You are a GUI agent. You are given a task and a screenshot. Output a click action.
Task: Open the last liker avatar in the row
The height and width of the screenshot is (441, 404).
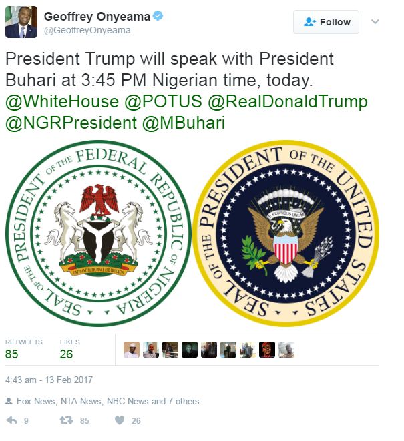click(x=286, y=350)
